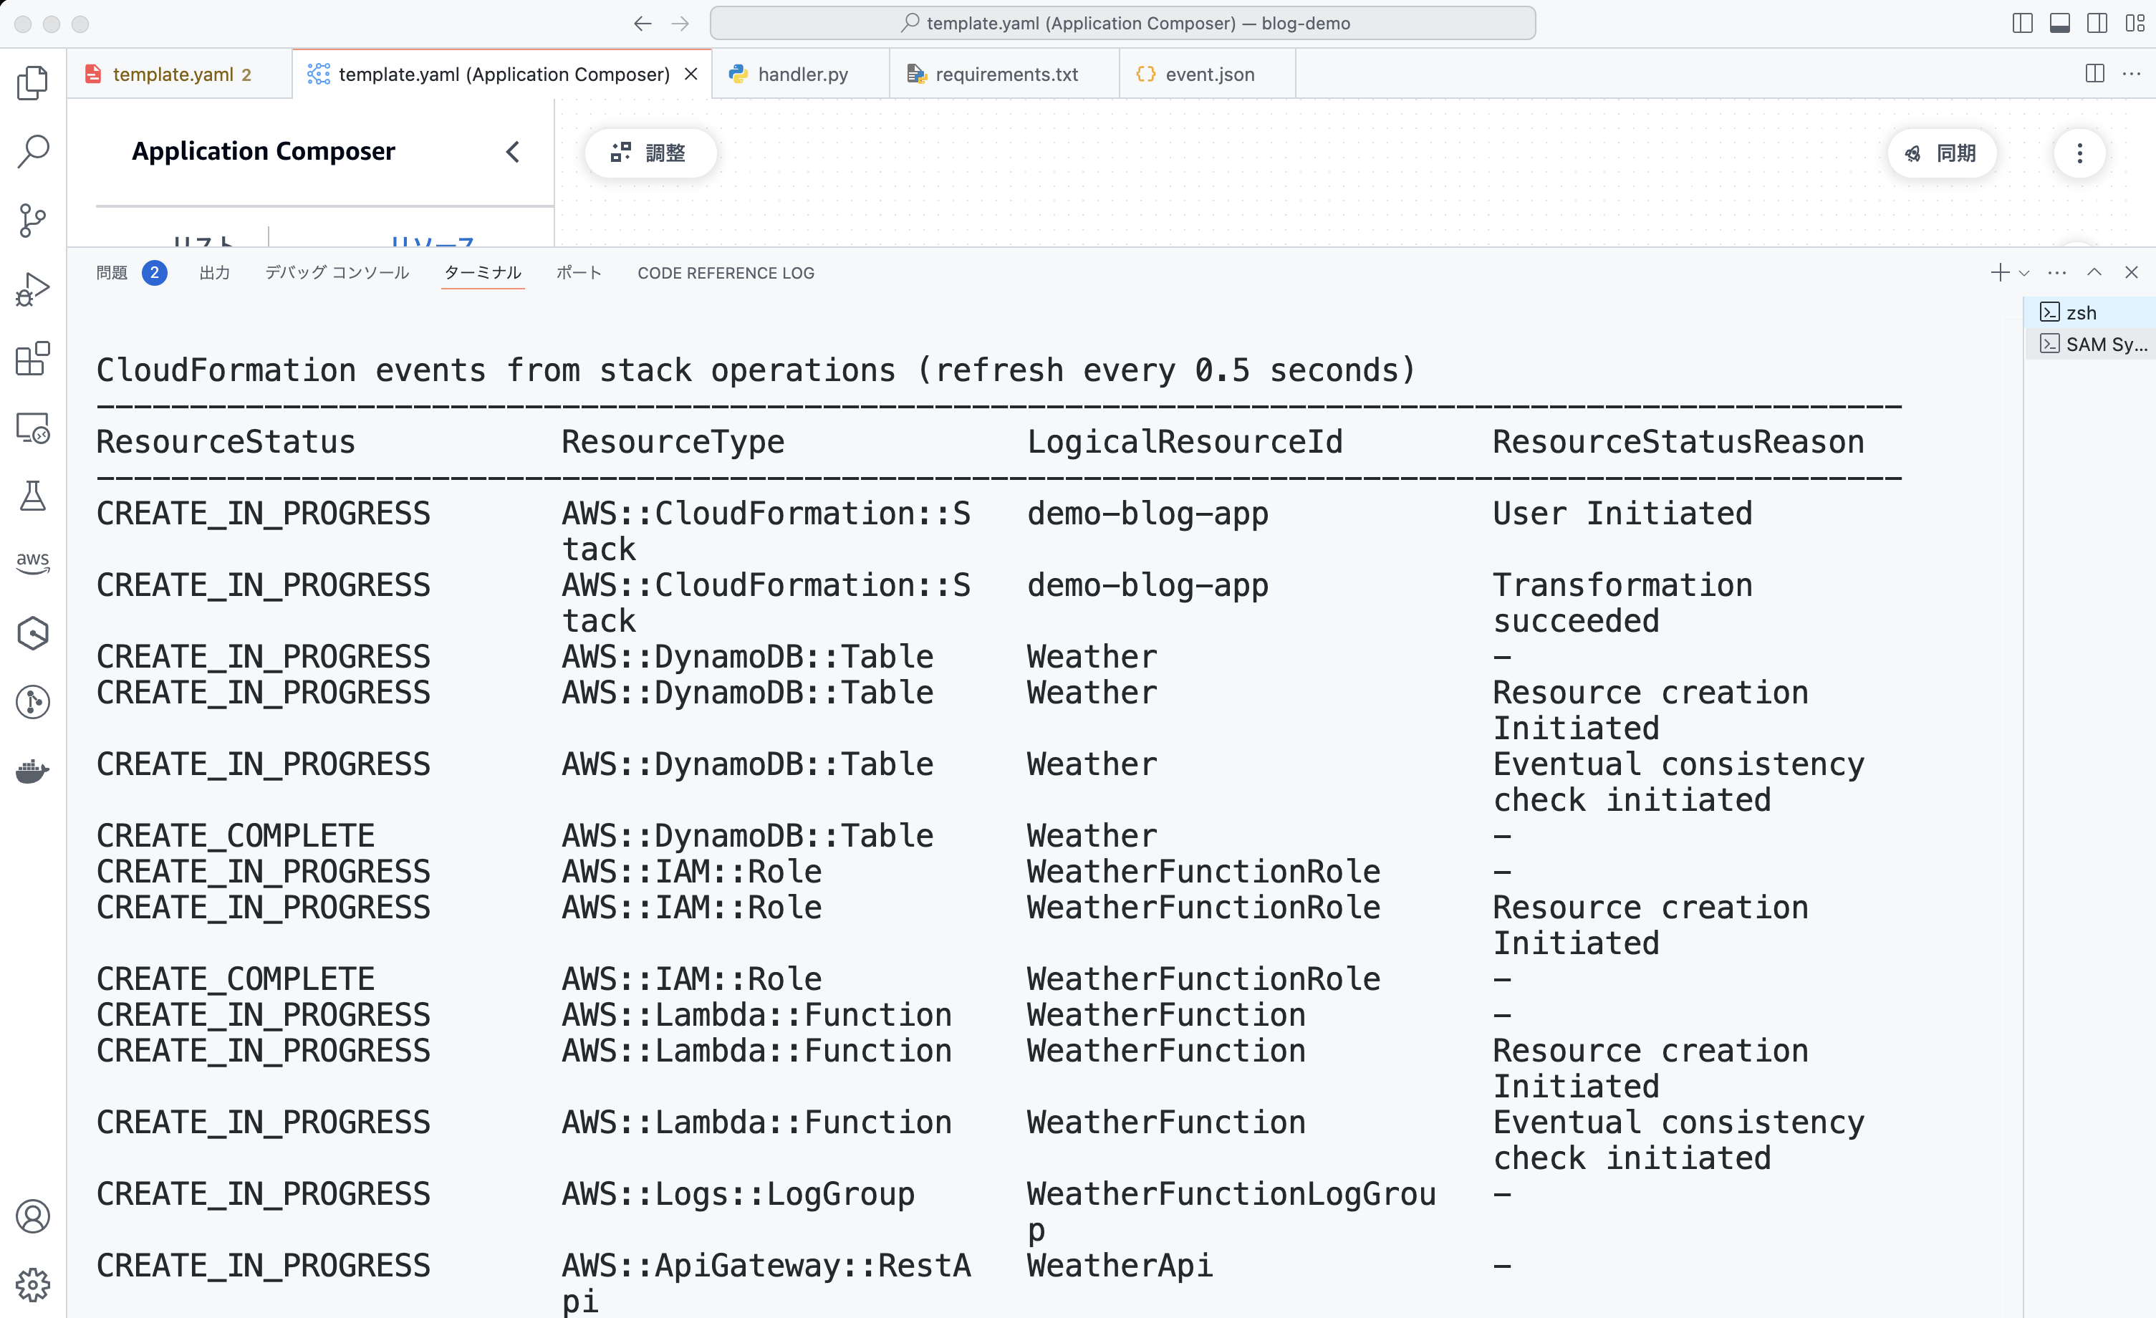Select the zsh terminal instance
This screenshot has width=2156, height=1318.
[x=2092, y=312]
